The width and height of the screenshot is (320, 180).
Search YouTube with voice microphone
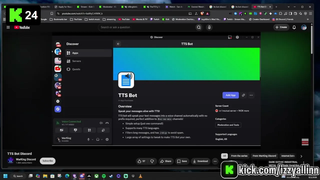click(209, 27)
